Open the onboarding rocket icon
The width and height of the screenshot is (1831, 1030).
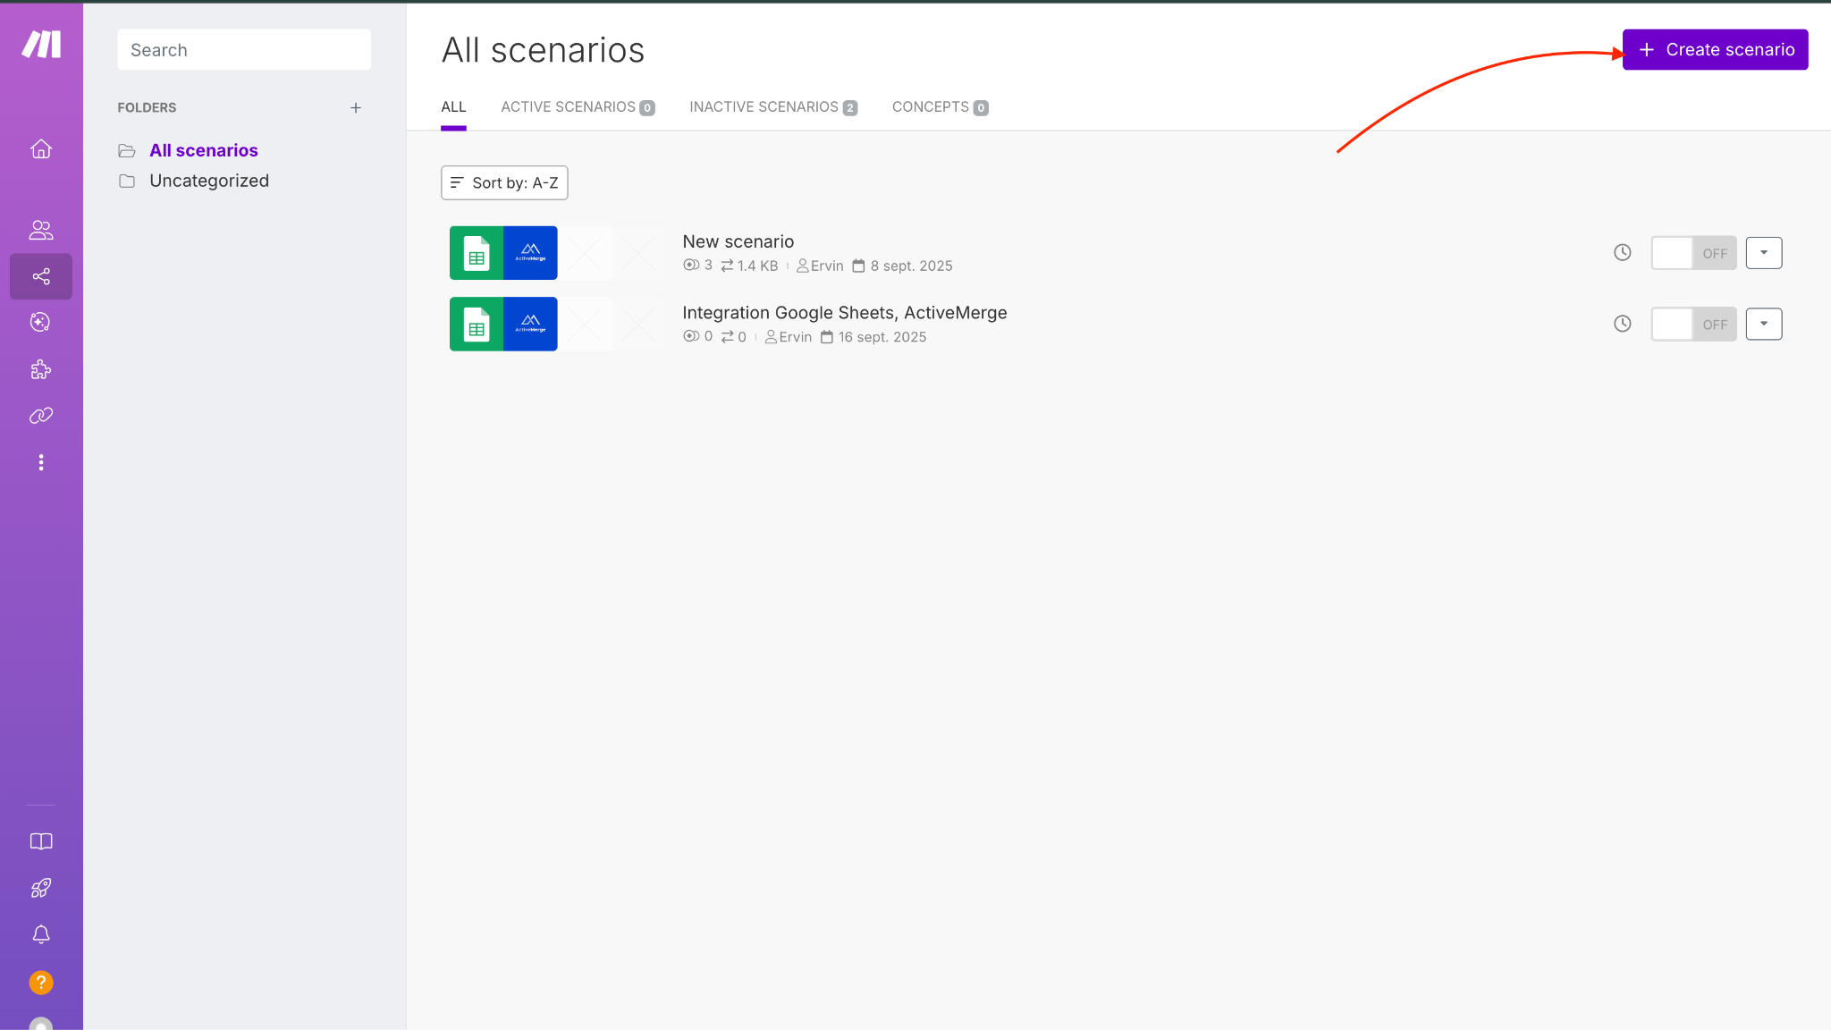click(40, 888)
